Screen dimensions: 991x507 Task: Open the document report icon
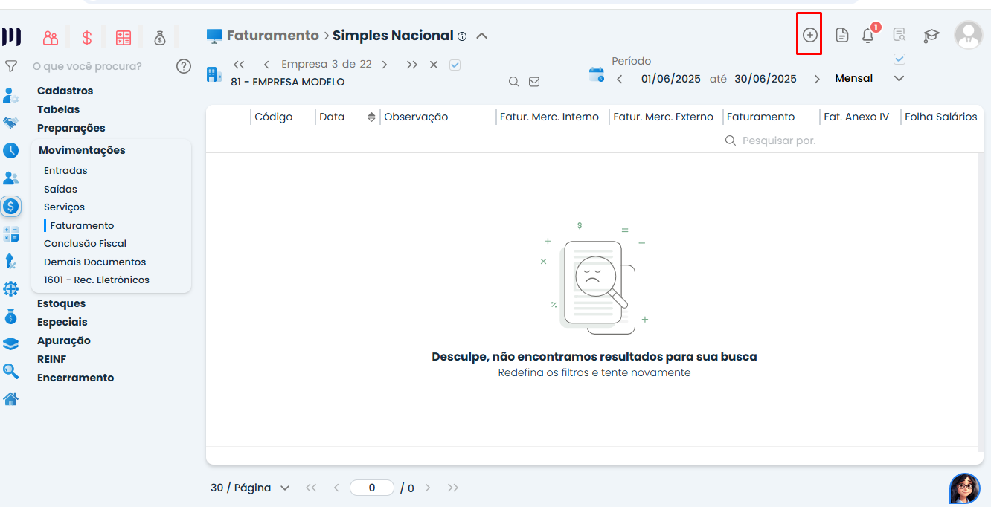pyautogui.click(x=841, y=35)
